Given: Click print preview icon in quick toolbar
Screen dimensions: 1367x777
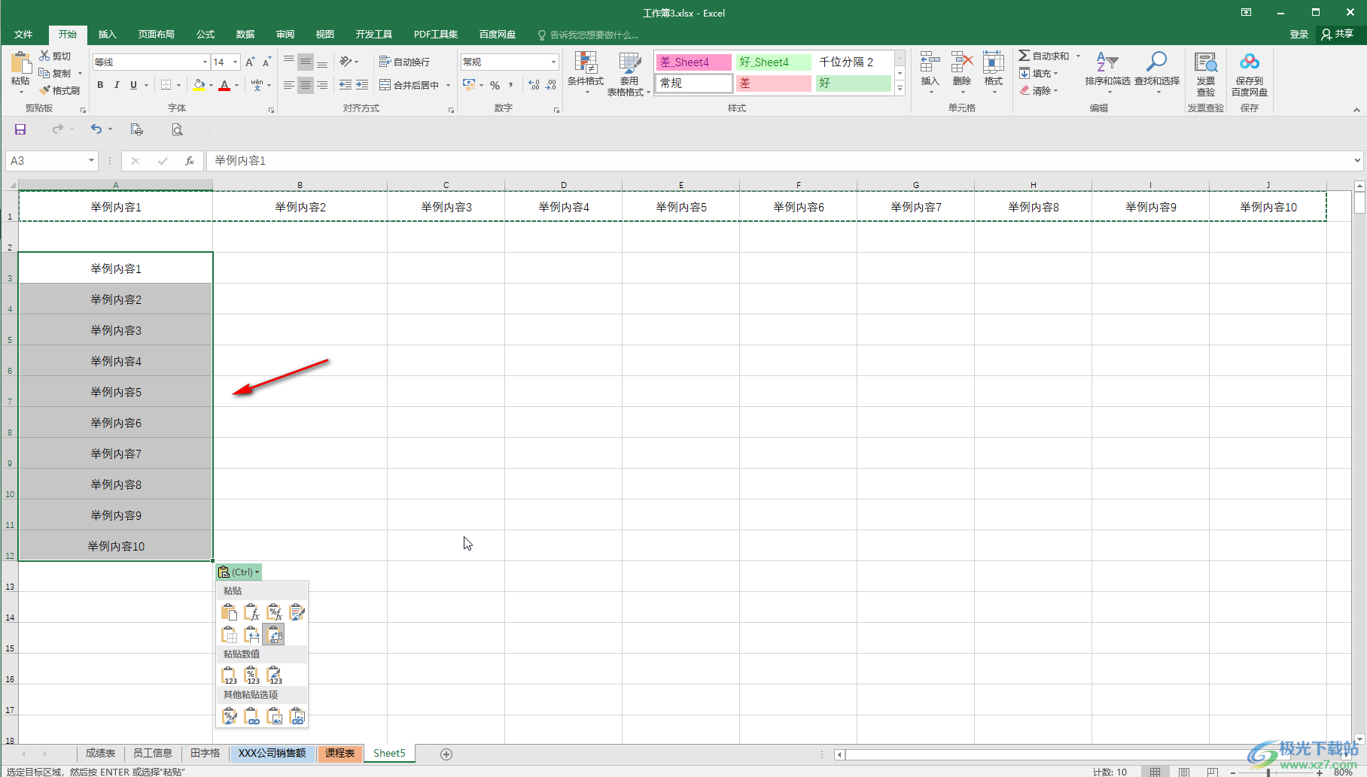Looking at the screenshot, I should [x=177, y=129].
